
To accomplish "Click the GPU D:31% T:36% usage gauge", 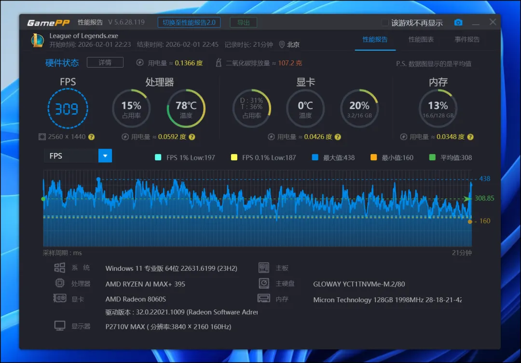I will tap(251, 108).
